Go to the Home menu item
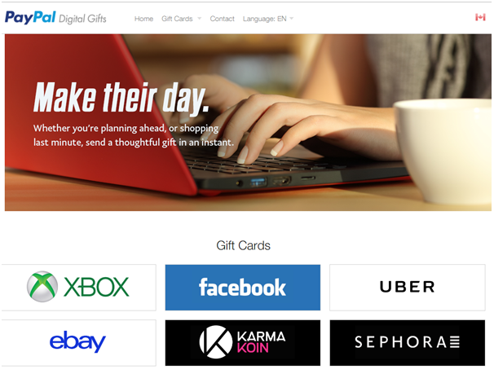 (x=143, y=19)
